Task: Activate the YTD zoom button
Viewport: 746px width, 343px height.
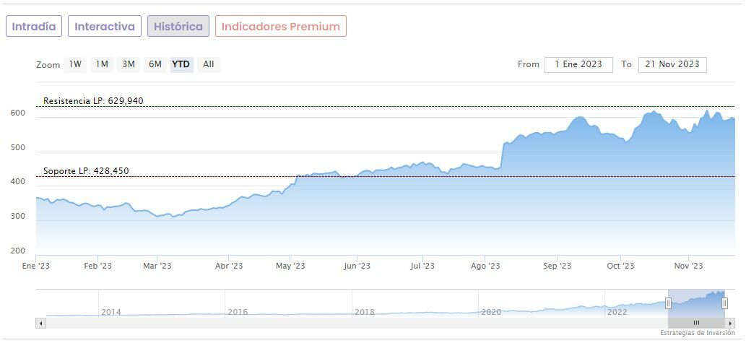Action: pos(181,64)
